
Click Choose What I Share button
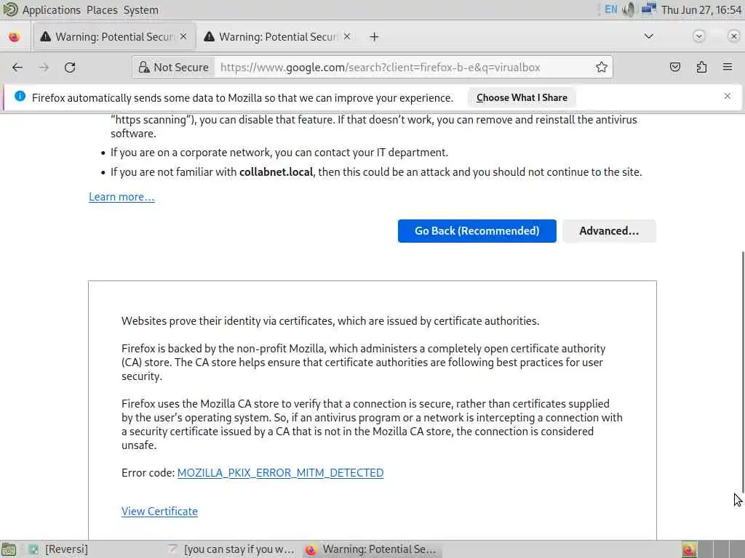522,98
